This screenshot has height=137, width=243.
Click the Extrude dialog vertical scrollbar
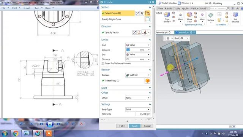pos(153,61)
